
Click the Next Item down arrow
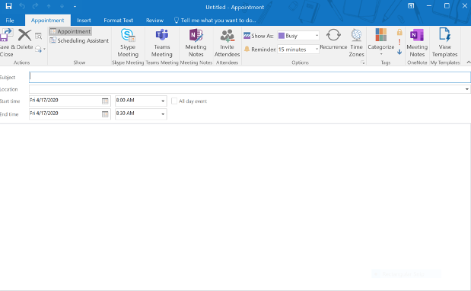pyautogui.click(x=62, y=6)
